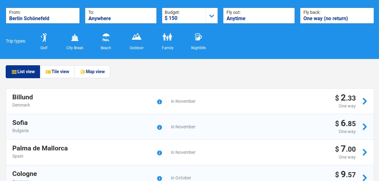The width and height of the screenshot is (379, 181).
Task: Click the $ 2.33 price
Action: [345, 98]
